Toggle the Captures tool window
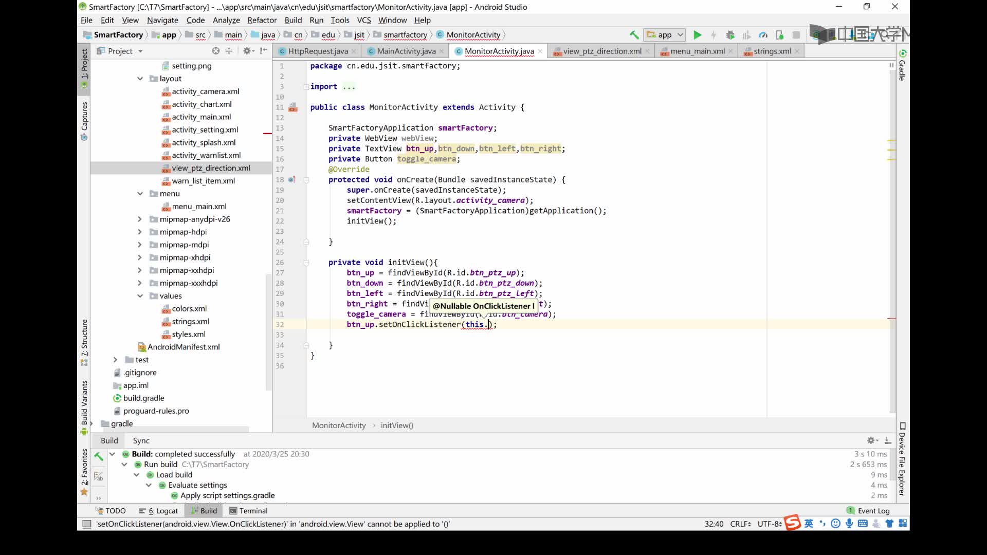987x555 pixels. click(x=84, y=121)
